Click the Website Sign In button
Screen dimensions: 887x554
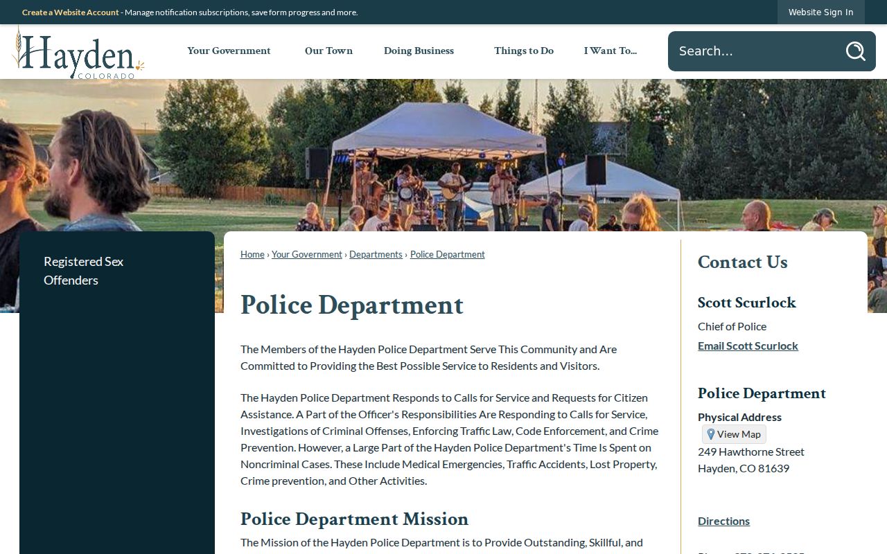point(820,12)
